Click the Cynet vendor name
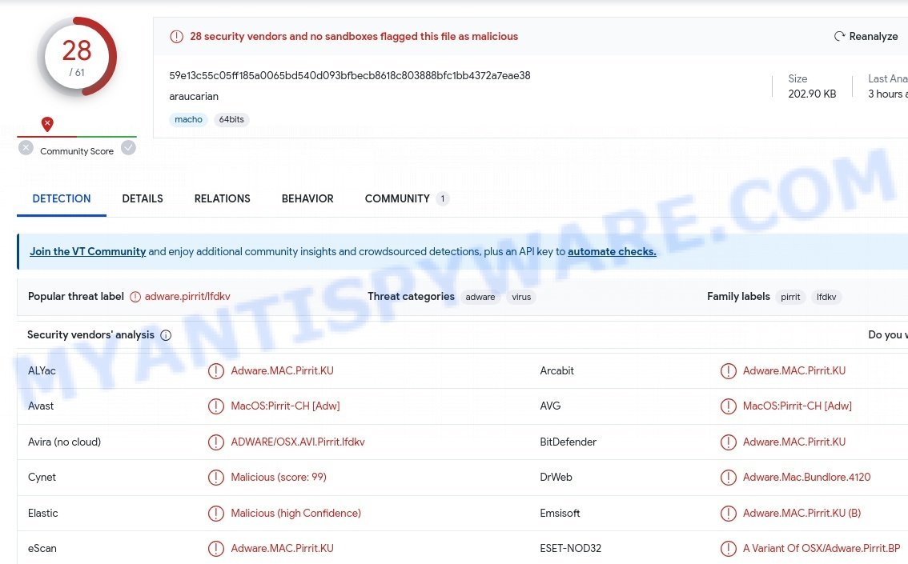The height and width of the screenshot is (564, 908). tap(42, 478)
